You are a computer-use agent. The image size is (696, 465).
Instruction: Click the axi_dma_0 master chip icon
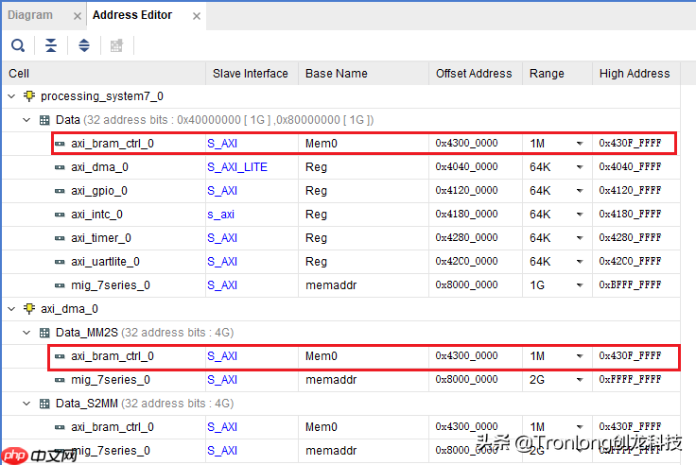(x=29, y=309)
